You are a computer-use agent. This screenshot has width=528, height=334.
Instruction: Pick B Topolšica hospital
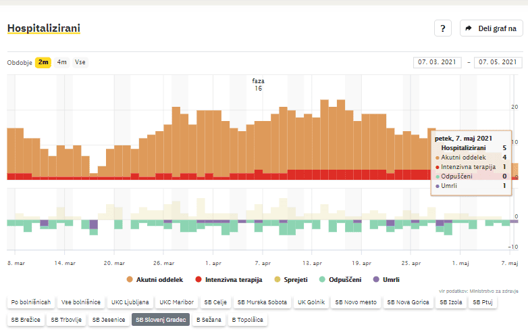(247, 319)
